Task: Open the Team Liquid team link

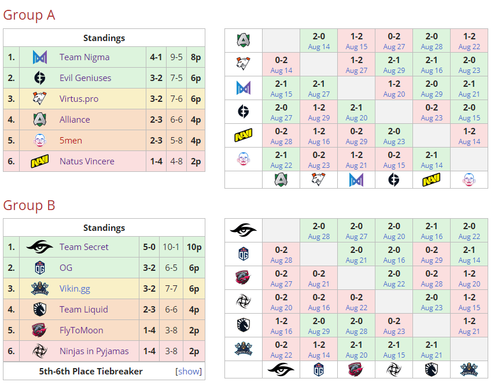Action: [x=83, y=310]
